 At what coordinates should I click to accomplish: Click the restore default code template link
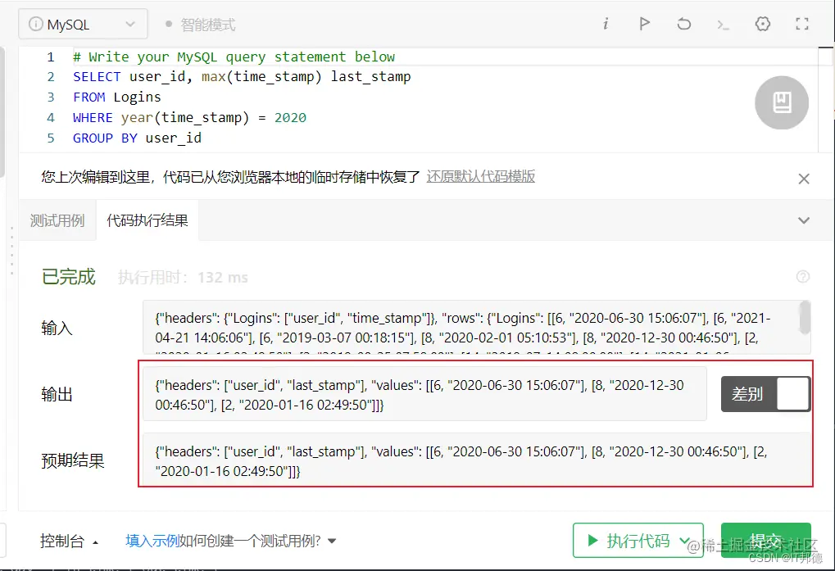[480, 177]
